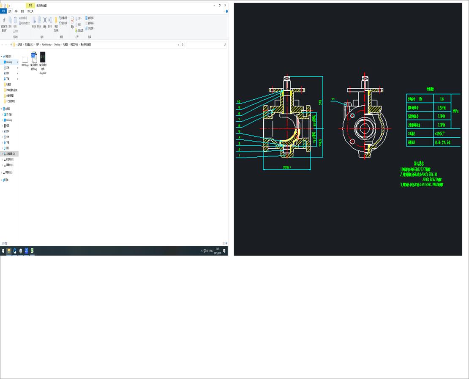Collapse the This PC tree node

(x=2, y=109)
